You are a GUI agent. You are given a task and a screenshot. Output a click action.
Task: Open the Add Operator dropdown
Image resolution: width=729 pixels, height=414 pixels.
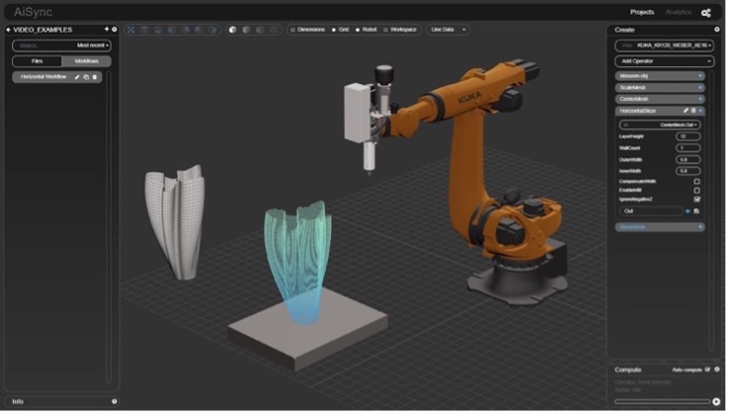pos(663,61)
